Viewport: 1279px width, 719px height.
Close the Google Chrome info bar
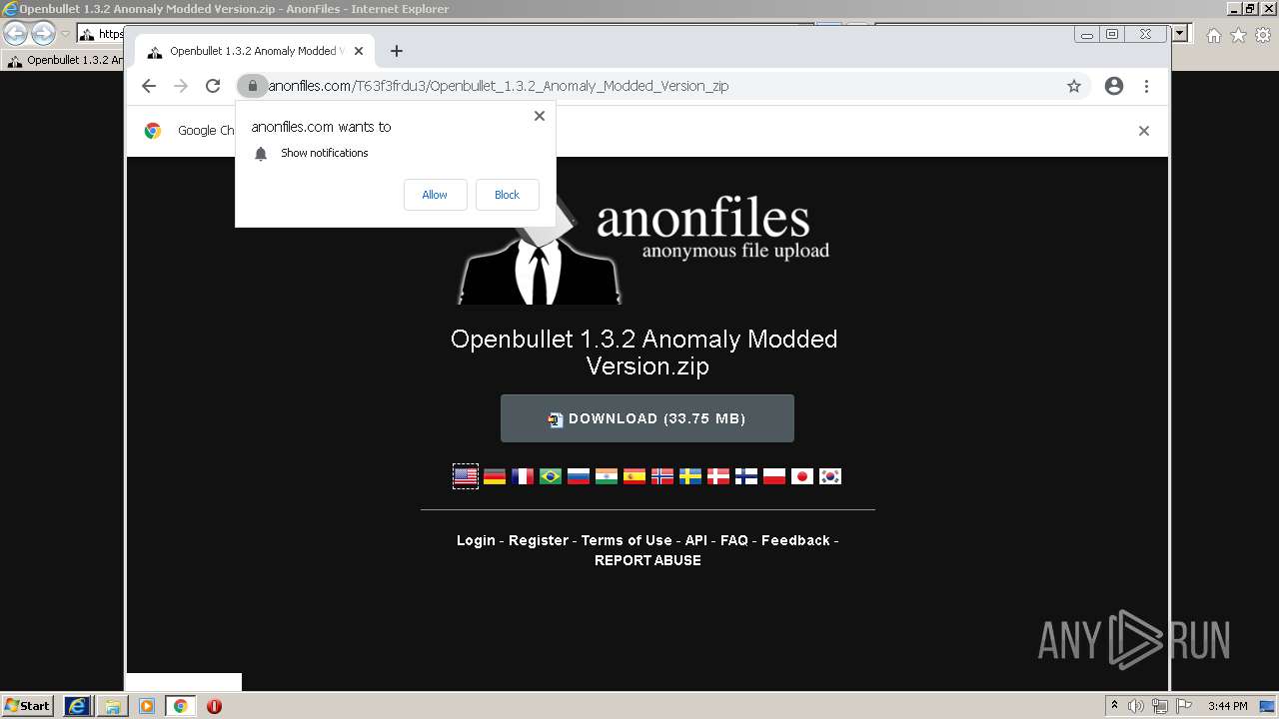(1144, 131)
